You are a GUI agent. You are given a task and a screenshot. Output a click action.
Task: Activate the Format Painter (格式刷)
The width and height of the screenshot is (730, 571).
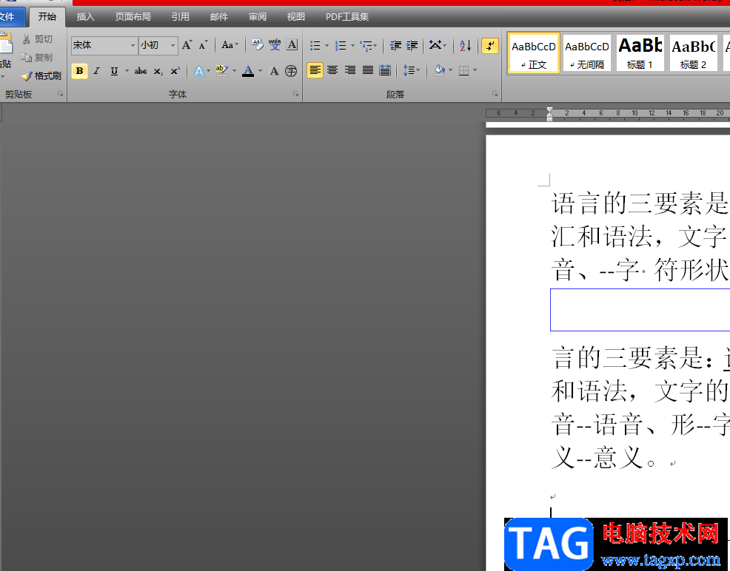41,75
